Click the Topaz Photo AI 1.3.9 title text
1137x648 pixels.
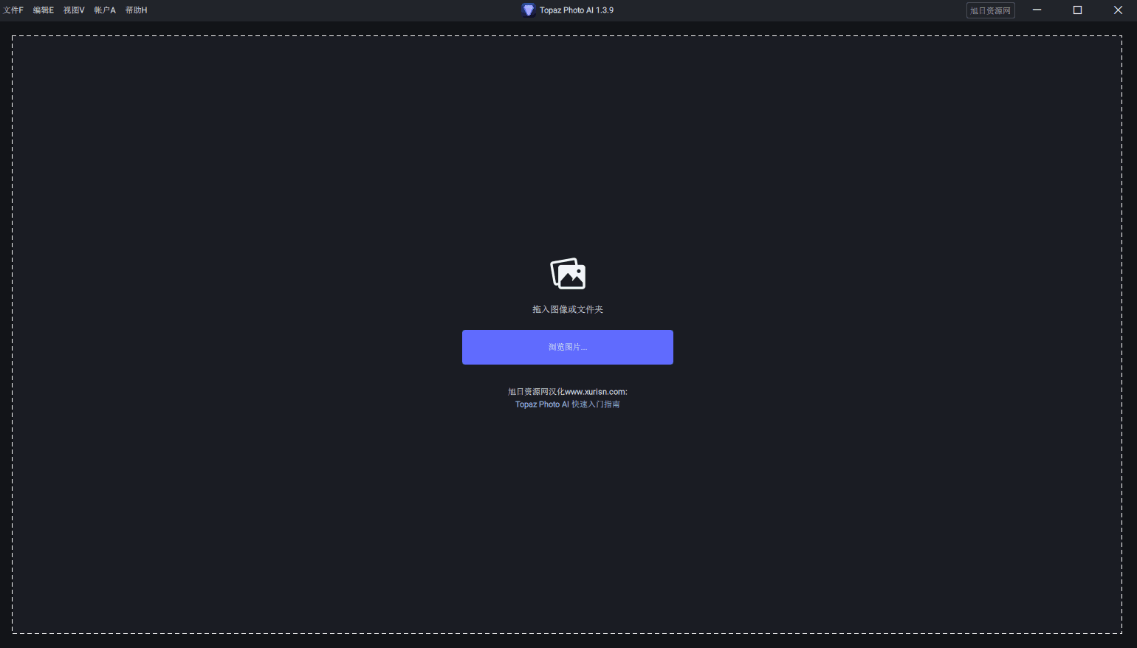point(577,10)
